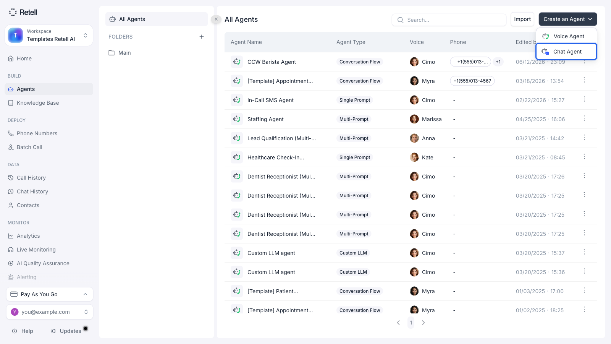Open the workspace switcher Templates Retell AI

click(x=49, y=36)
